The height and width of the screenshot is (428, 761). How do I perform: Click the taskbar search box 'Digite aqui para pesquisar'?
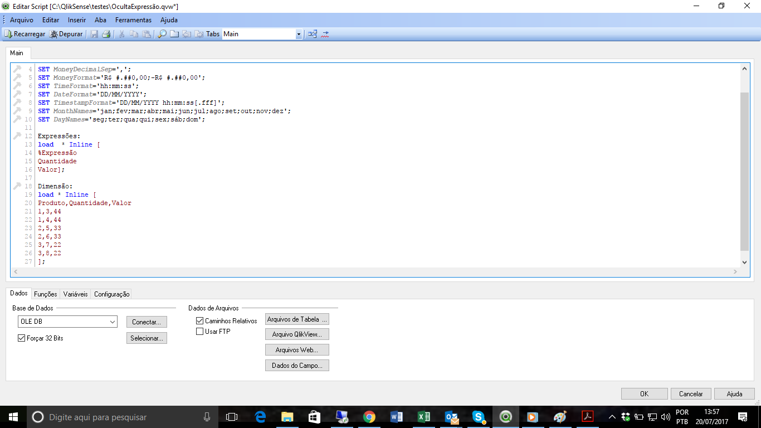point(123,417)
